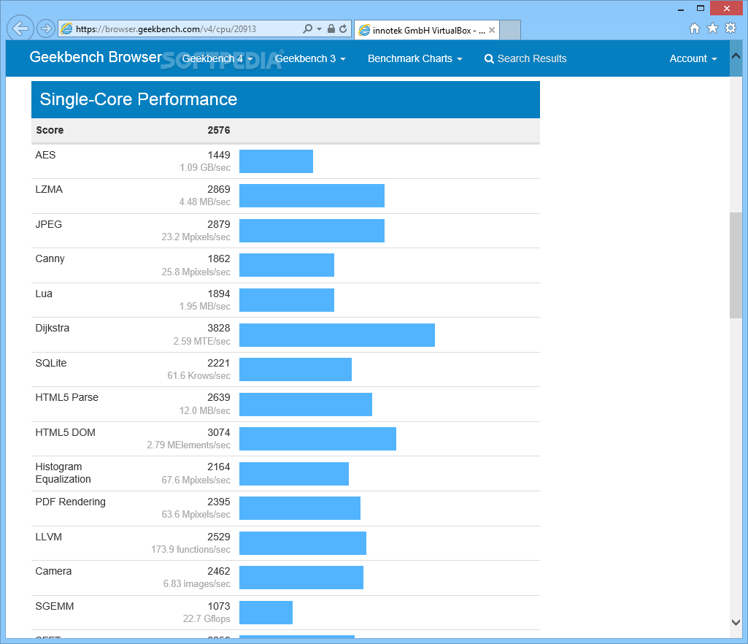Viewport: 748px width, 644px height.
Task: Click the Single-Core Performance heading
Action: (139, 99)
